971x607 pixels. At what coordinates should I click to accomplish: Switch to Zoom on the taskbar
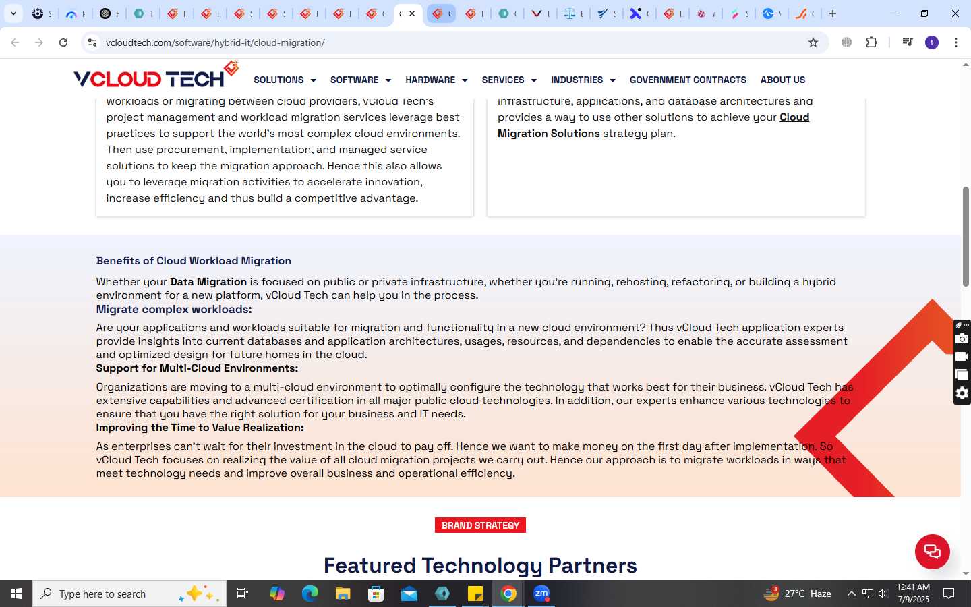point(541,594)
